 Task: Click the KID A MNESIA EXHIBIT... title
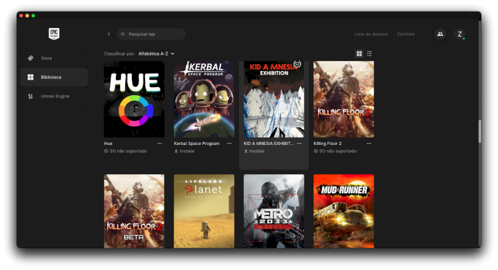click(269, 144)
